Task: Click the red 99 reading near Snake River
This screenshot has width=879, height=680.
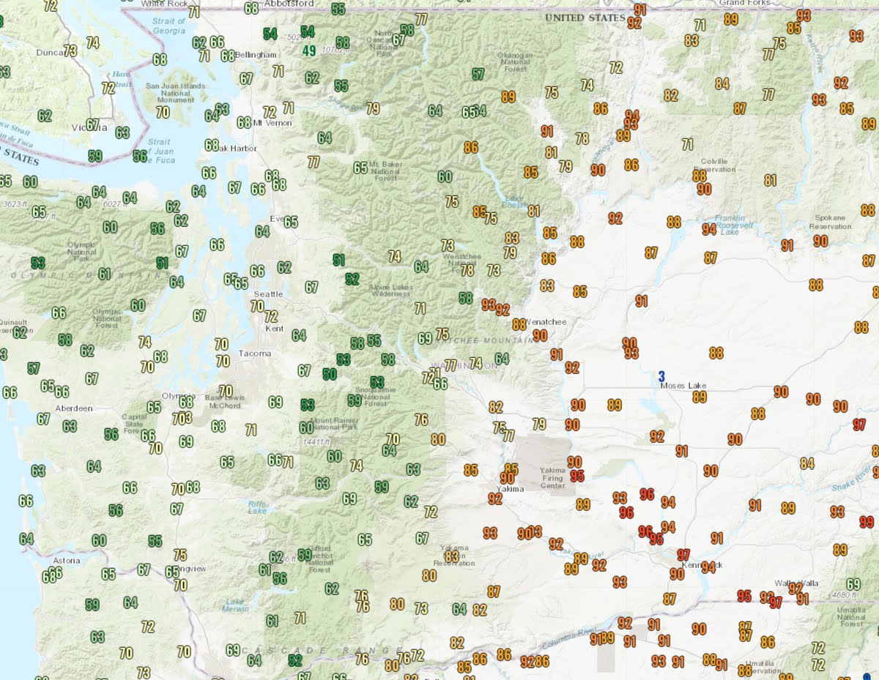Action: [x=867, y=522]
